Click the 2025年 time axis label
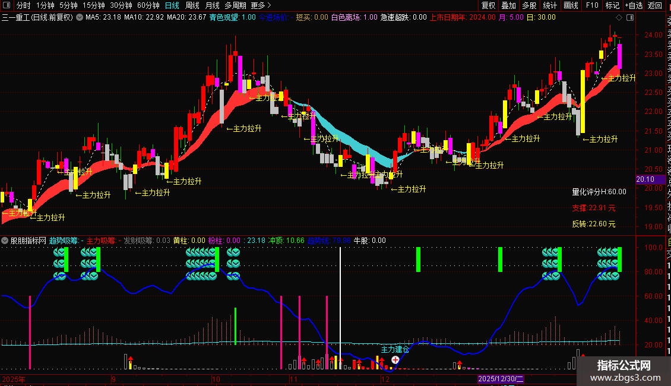 click(14, 379)
